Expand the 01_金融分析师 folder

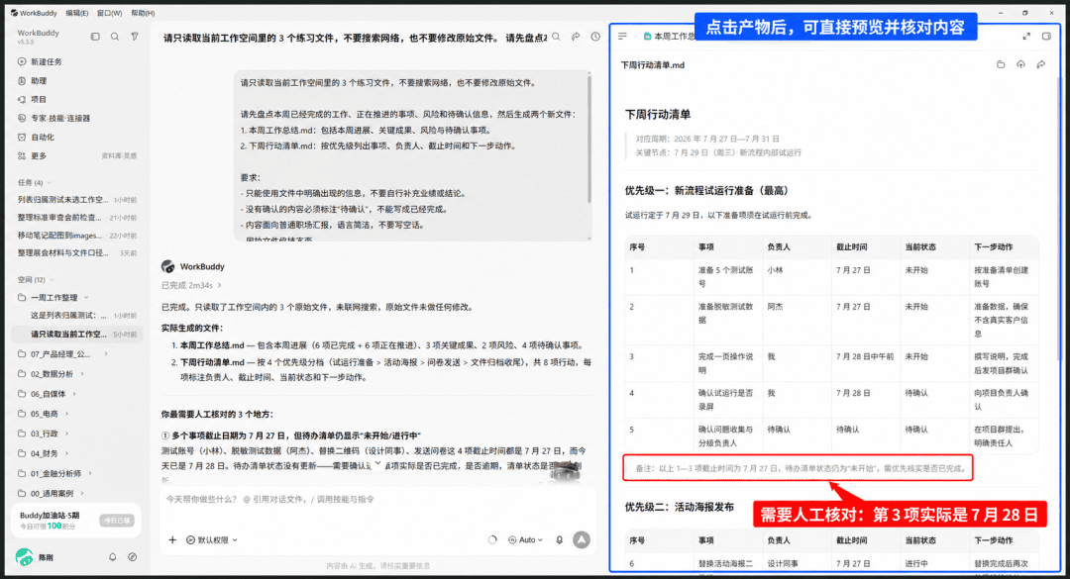90,473
